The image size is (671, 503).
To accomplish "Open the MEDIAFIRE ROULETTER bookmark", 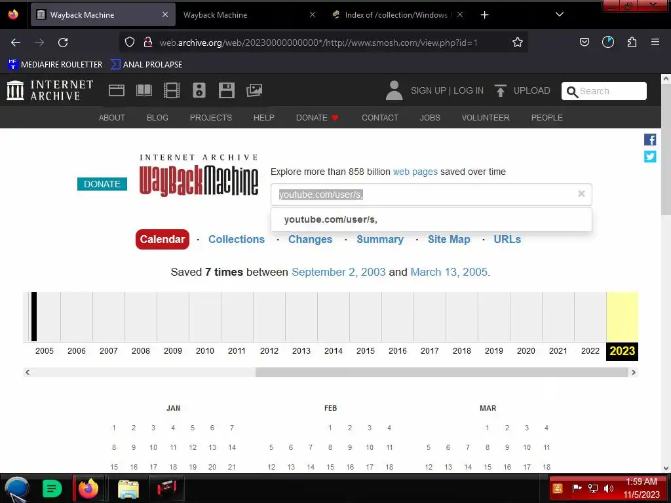I will 55,64.
